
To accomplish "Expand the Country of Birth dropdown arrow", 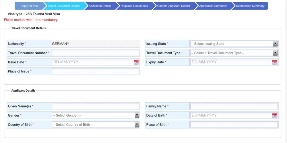I will click(137, 125).
